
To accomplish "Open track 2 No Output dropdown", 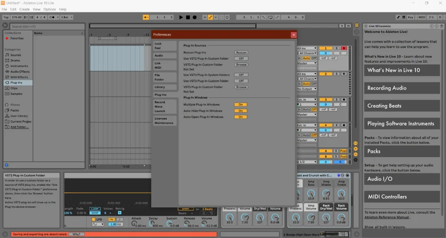I will [x=307, y=89].
